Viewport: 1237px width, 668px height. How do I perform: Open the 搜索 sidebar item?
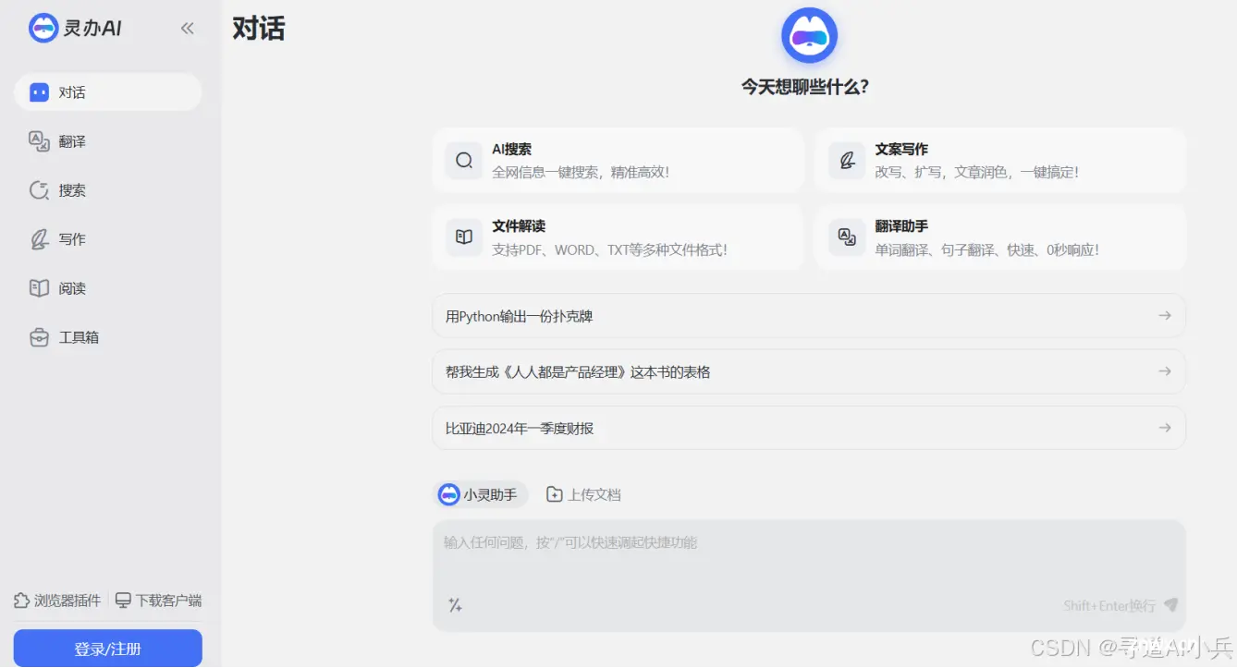[107, 190]
